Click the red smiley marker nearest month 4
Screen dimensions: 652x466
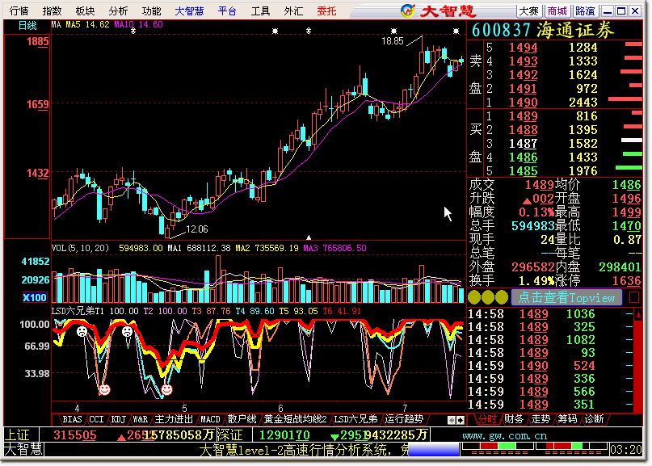(x=104, y=389)
